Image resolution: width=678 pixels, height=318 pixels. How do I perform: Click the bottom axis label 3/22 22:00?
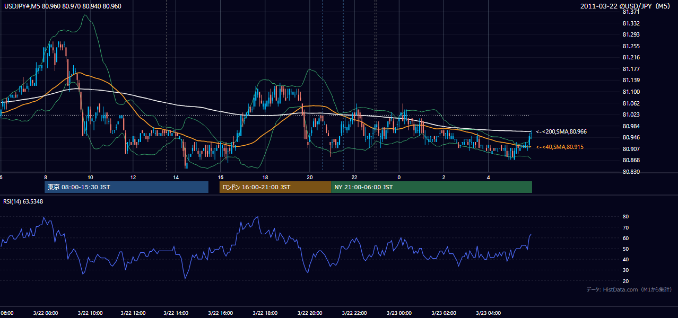[x=353, y=313]
